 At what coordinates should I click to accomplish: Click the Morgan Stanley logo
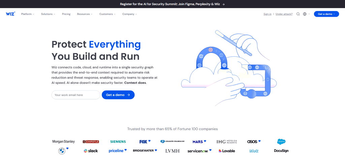tap(63, 142)
